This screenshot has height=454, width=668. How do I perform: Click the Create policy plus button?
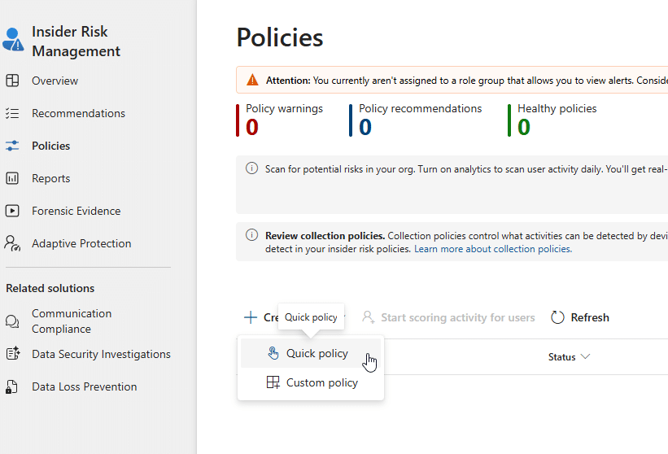pyautogui.click(x=251, y=317)
